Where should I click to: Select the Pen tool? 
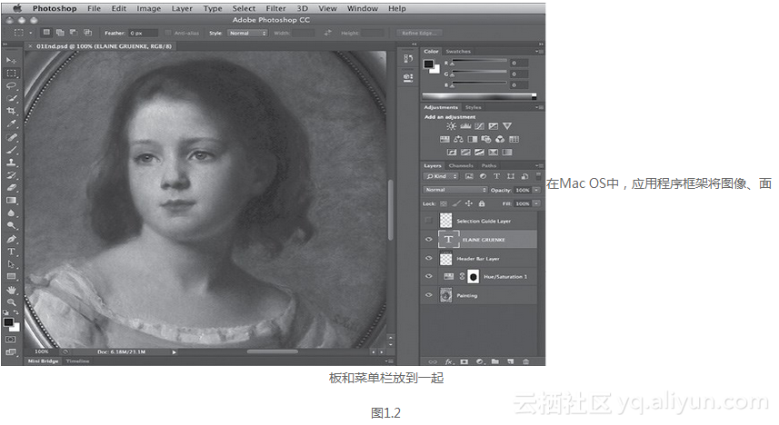coord(11,240)
